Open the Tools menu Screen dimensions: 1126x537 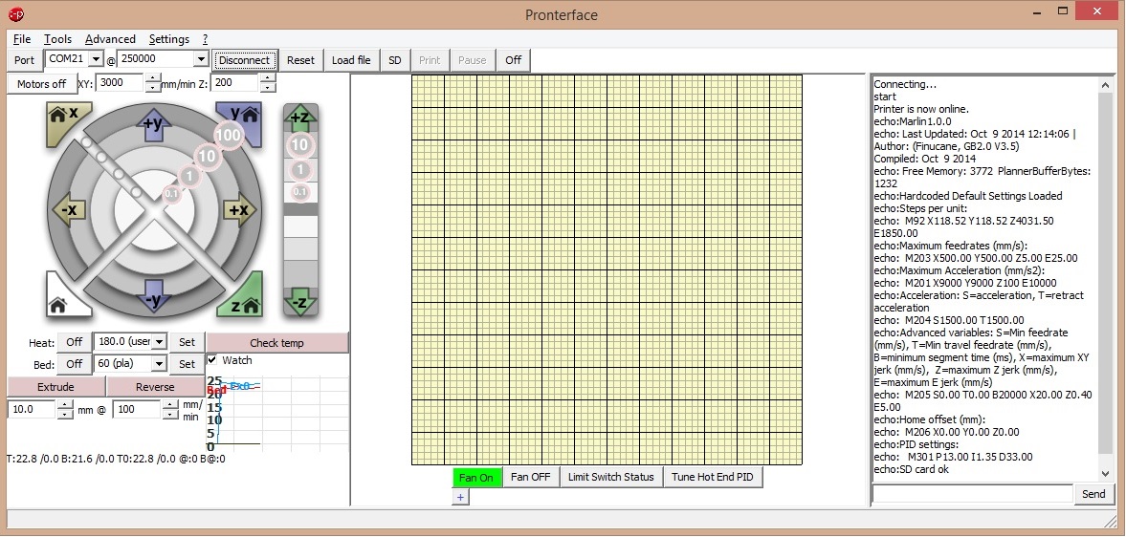click(57, 39)
